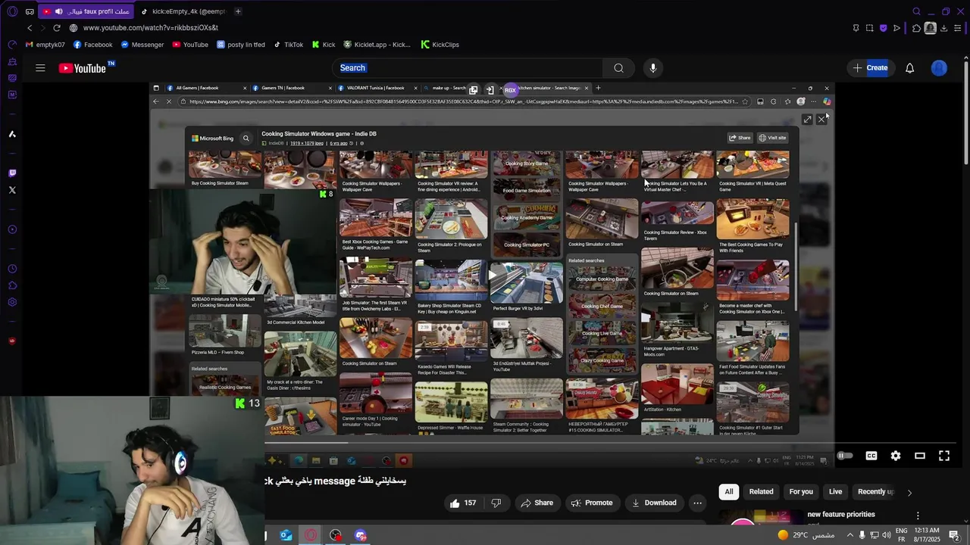
Task: Search open tabs with Opera magnifier
Action: pos(916,11)
